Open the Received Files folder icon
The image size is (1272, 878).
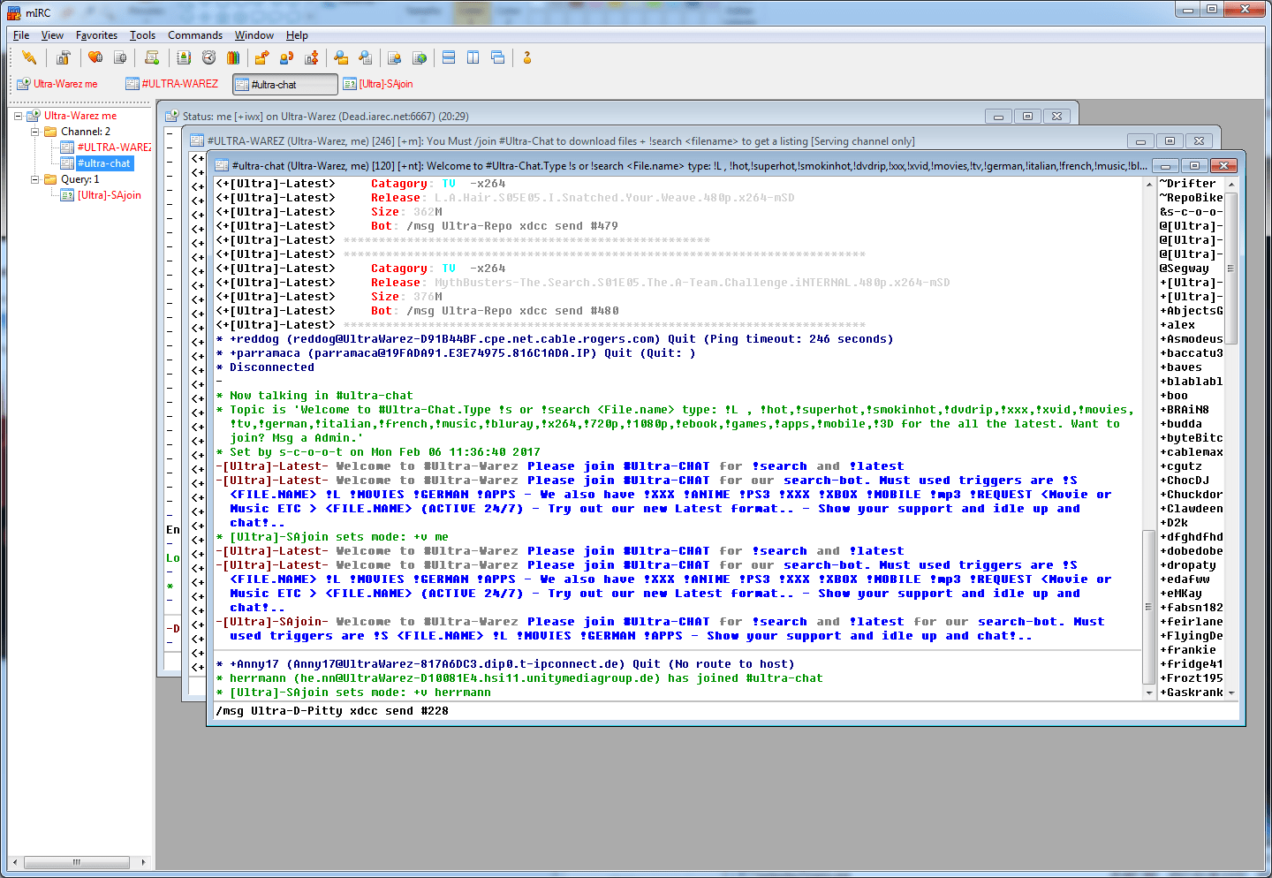(x=341, y=57)
